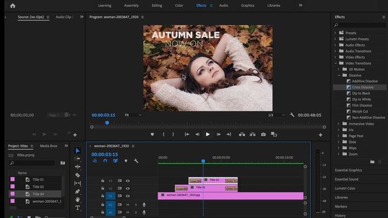The image size is (388, 218).
Task: Switch to the Editing workspace
Action: point(157,5)
